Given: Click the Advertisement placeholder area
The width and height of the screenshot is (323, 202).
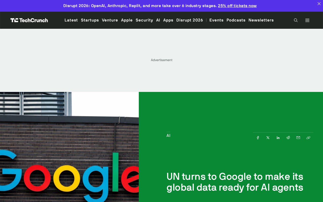Looking at the screenshot, I should [161, 60].
